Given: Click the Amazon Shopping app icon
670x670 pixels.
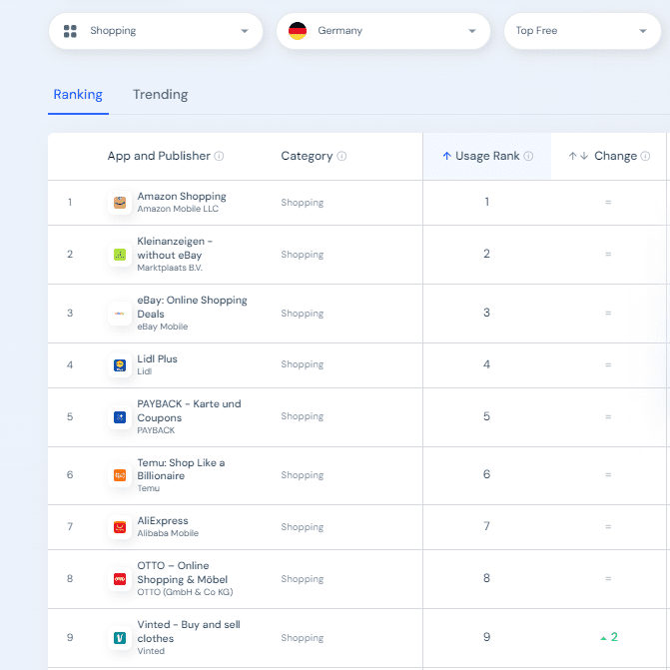Looking at the screenshot, I should tap(120, 203).
